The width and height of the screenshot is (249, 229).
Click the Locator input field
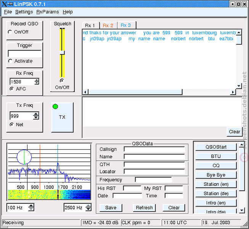(x=154, y=172)
